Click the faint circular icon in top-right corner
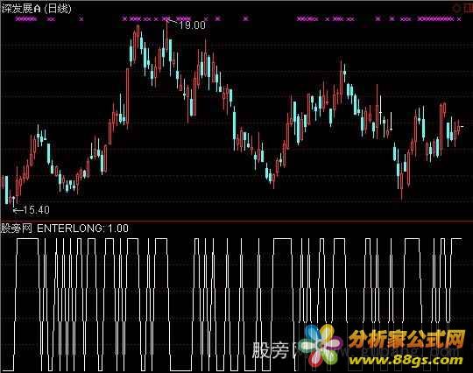The width and height of the screenshot is (473, 373). pos(456,9)
